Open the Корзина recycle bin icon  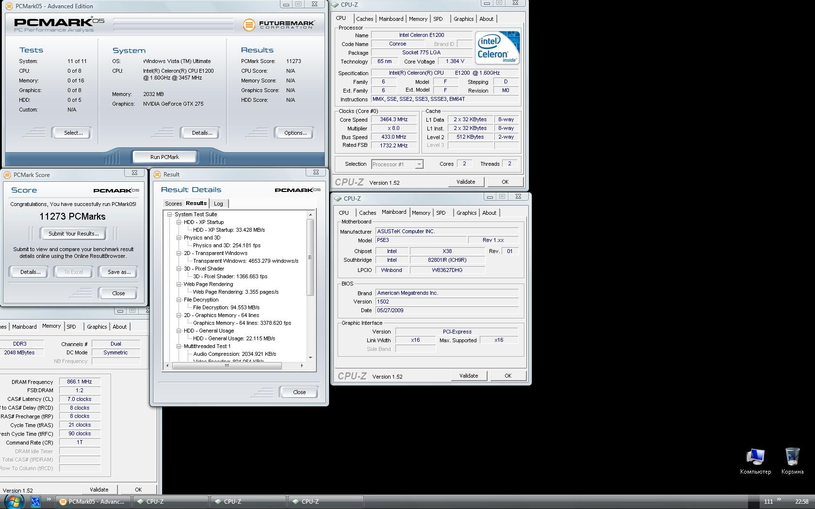tap(792, 461)
